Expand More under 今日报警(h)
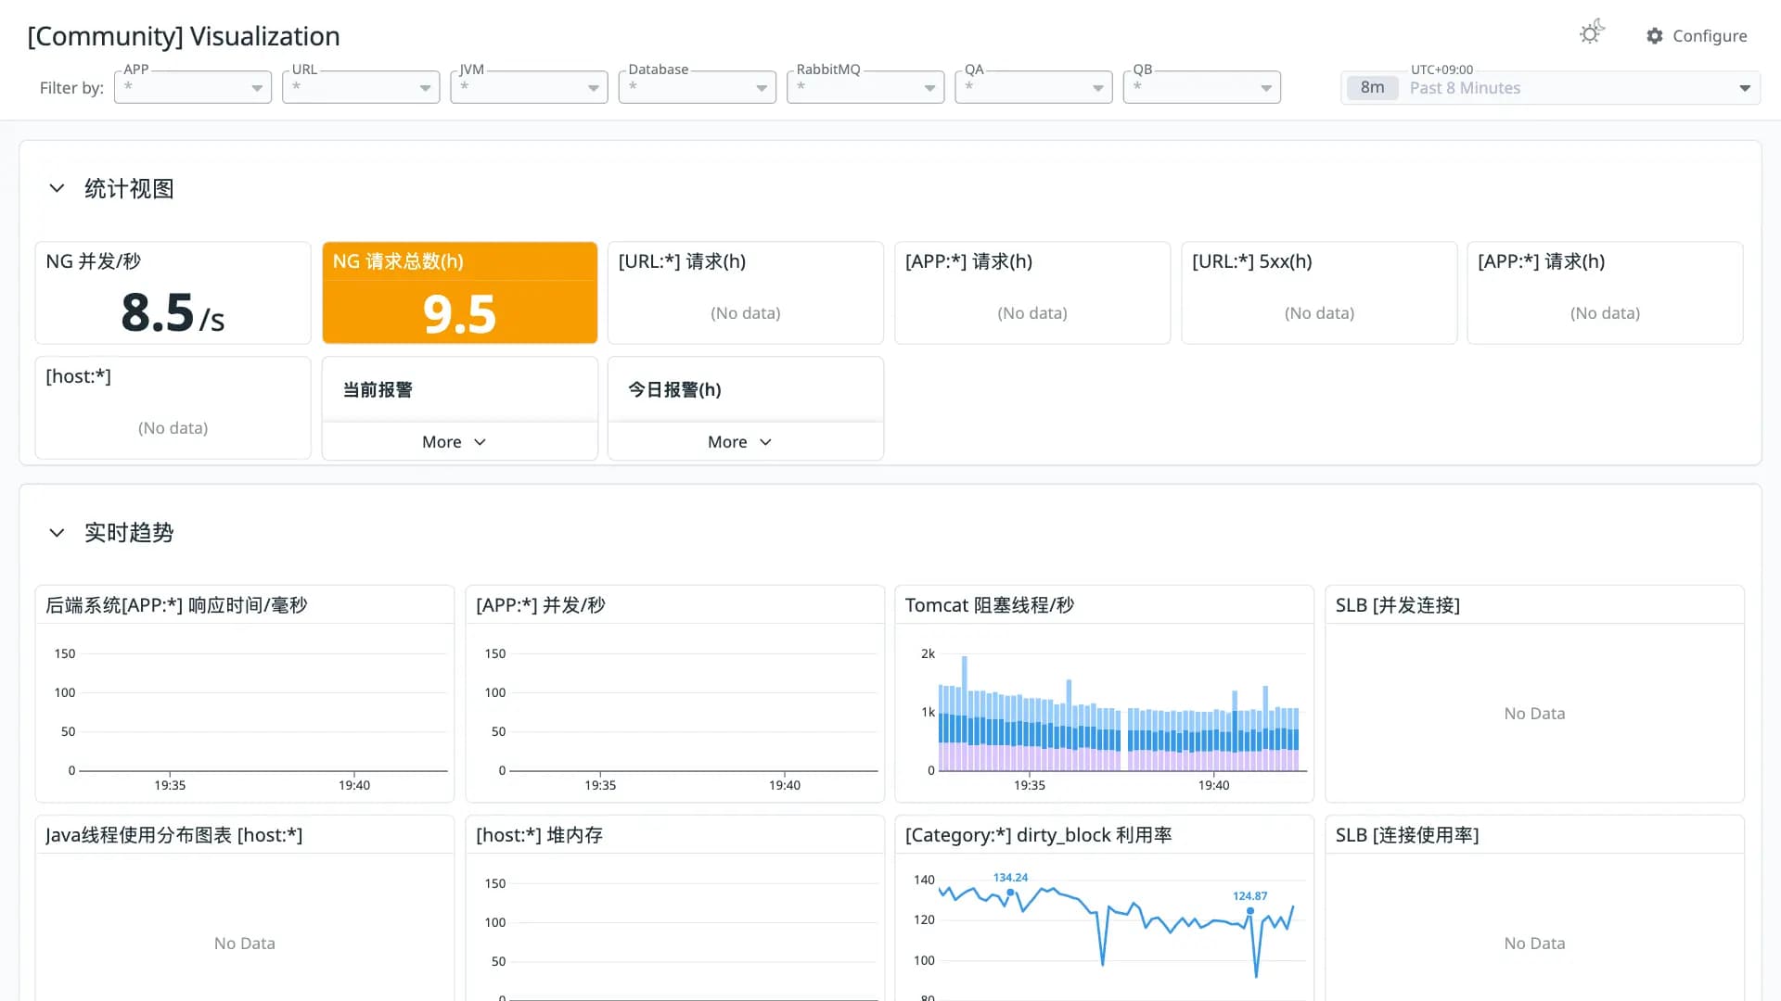 pyautogui.click(x=745, y=442)
